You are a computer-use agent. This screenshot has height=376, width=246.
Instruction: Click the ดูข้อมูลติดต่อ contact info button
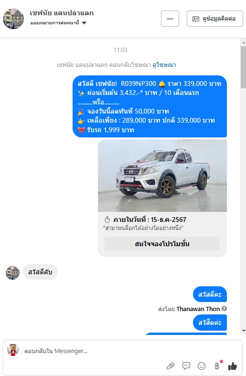click(x=215, y=19)
